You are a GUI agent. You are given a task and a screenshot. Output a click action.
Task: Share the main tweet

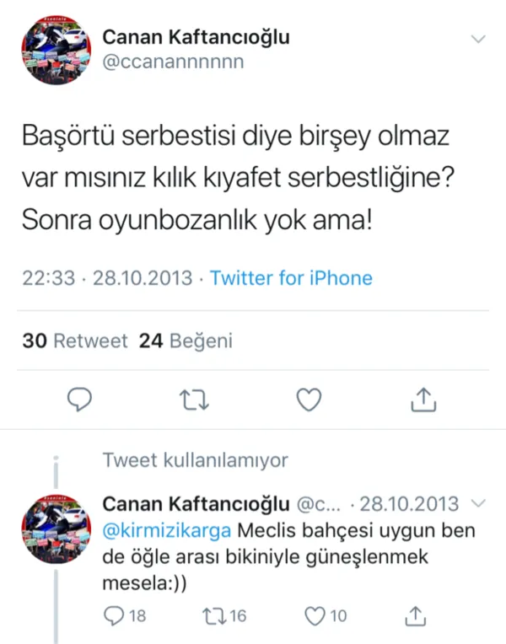[x=424, y=399]
